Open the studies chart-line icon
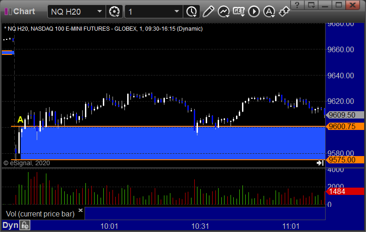Viewport: 366px width, 232px height. (x=223, y=11)
